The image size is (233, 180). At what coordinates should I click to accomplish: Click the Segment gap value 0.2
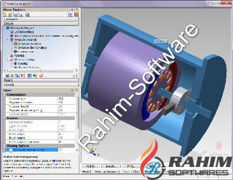[66, 99]
